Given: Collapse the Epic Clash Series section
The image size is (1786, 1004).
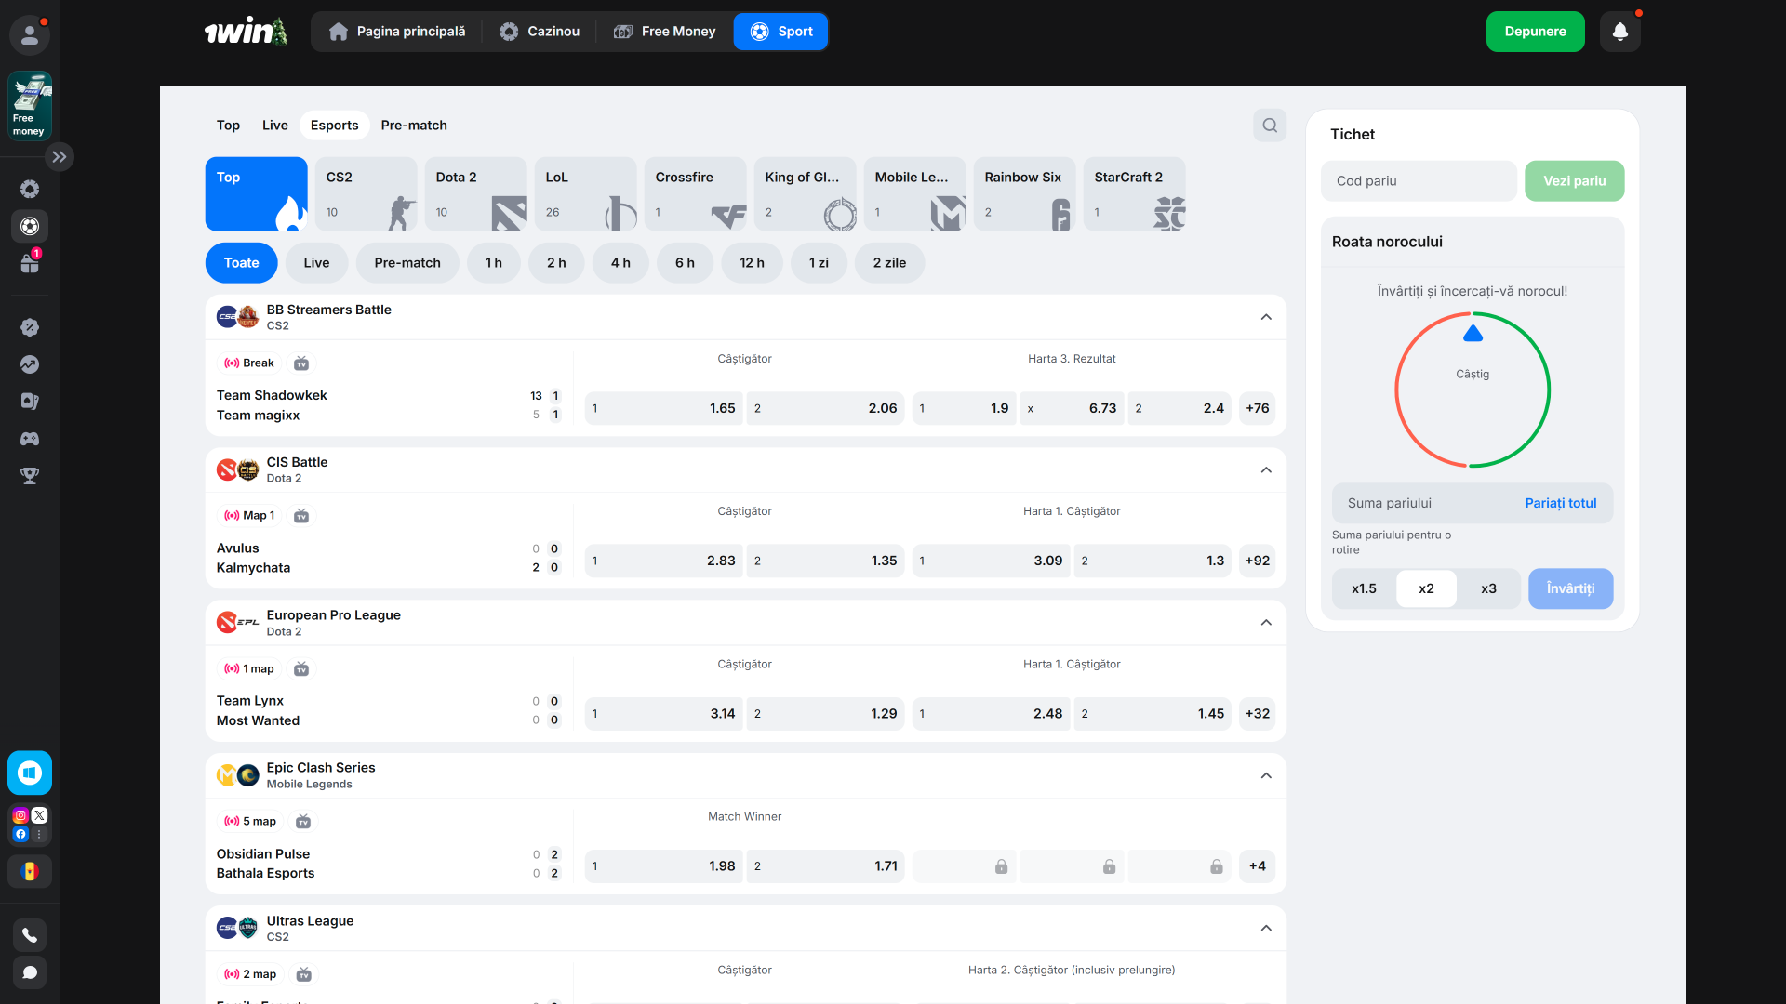Looking at the screenshot, I should click(x=1266, y=776).
